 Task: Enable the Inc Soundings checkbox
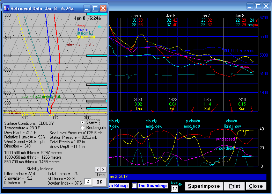tap(134, 186)
